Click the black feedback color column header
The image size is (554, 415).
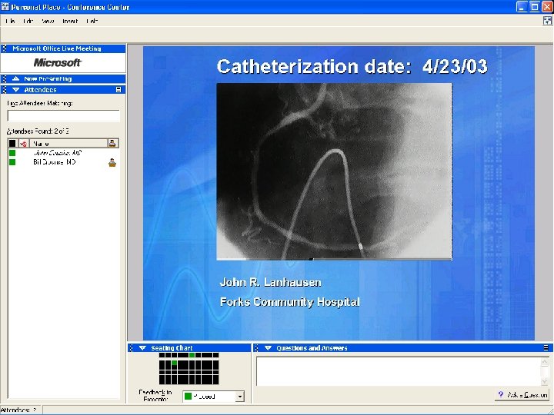12,143
